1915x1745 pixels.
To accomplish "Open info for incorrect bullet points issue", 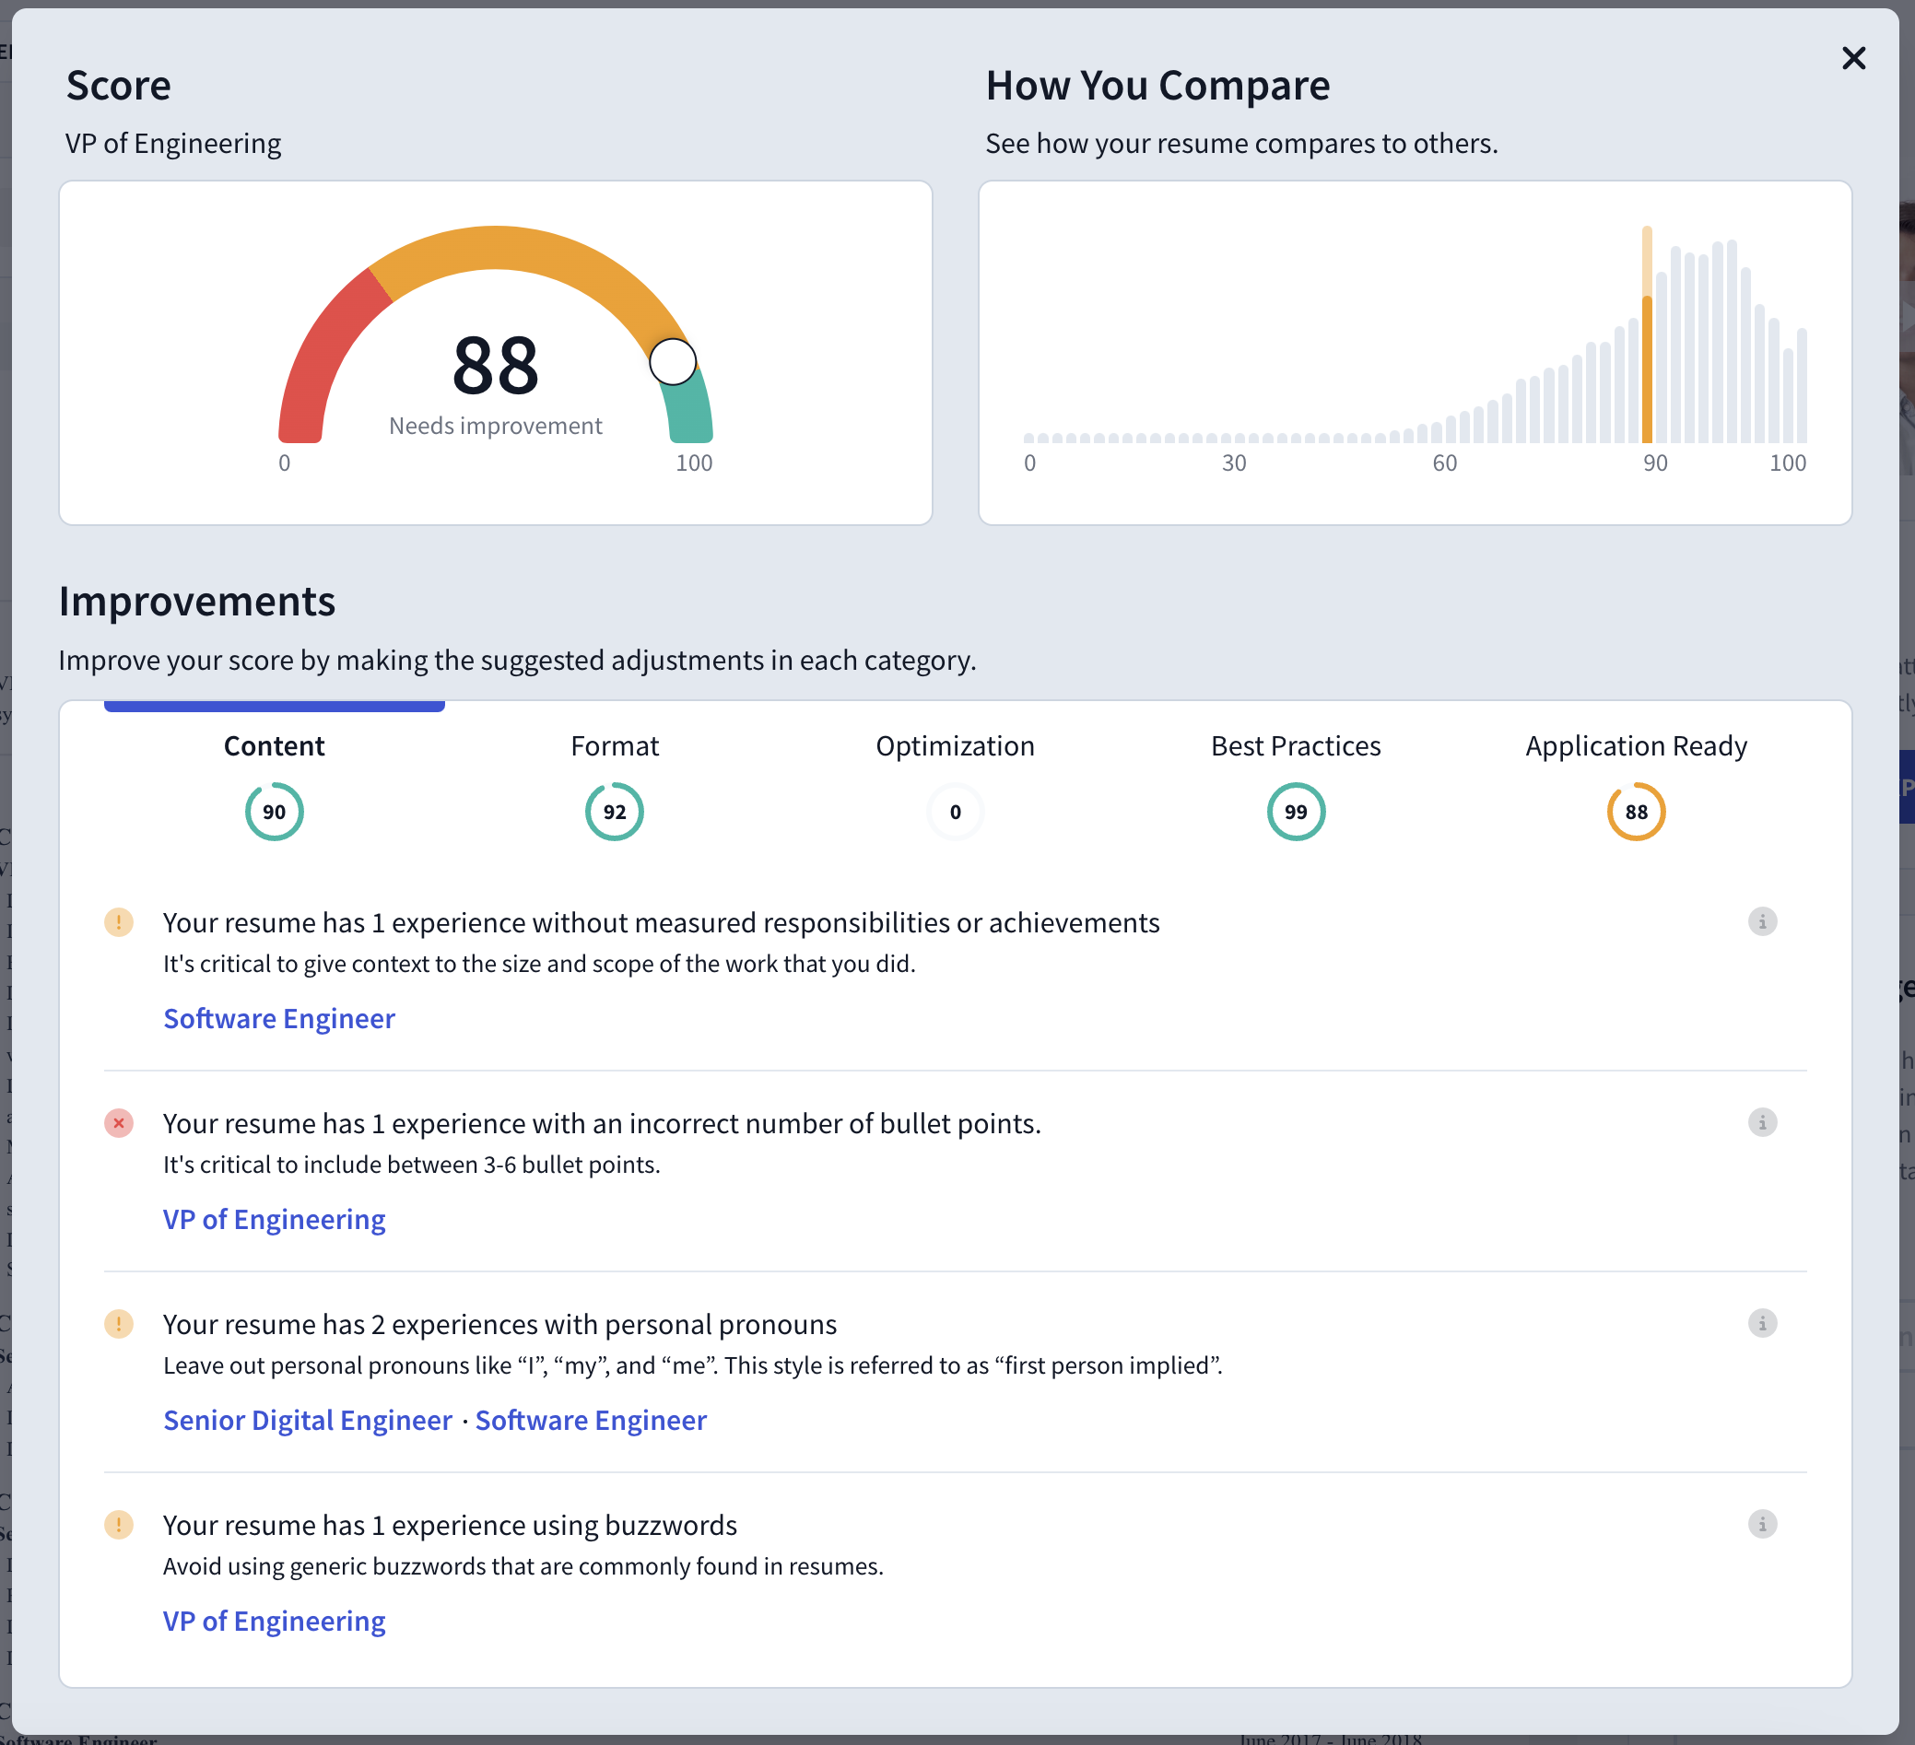I will [x=1762, y=1122].
